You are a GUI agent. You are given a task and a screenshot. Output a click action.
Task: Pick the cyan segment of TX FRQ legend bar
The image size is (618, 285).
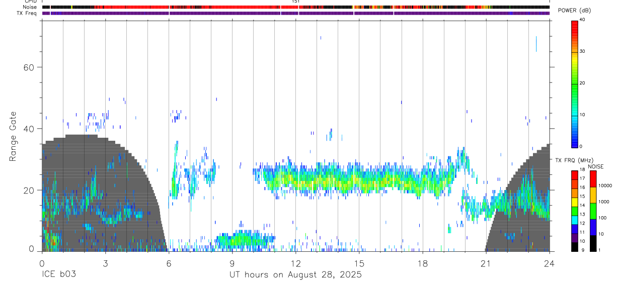(x=574, y=220)
